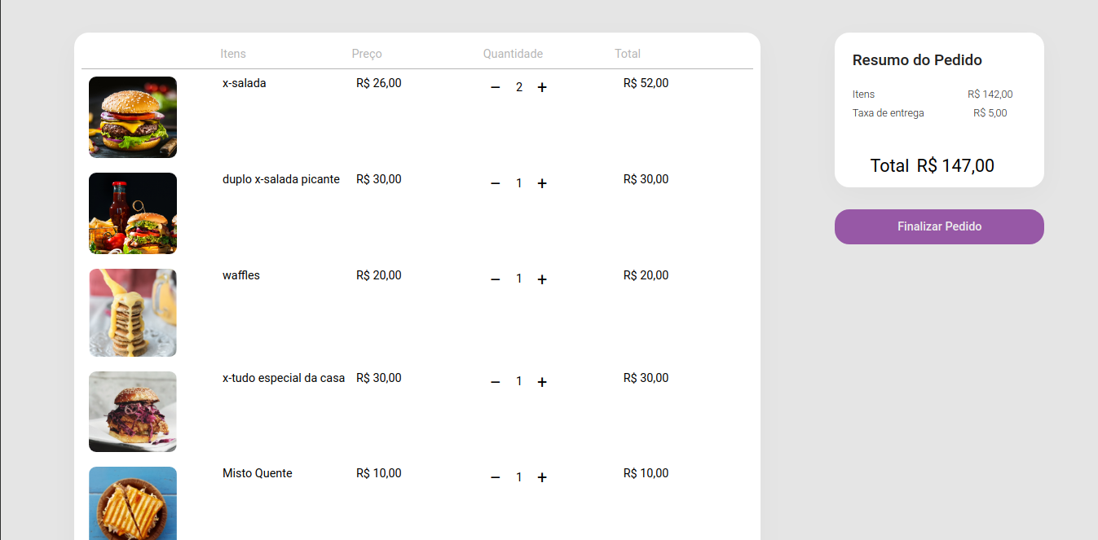
Task: Increase quantity of x-salada
Action: pyautogui.click(x=542, y=87)
